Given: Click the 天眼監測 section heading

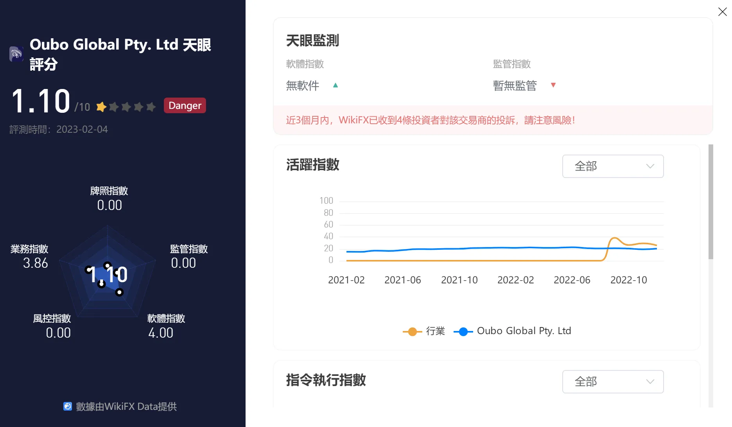Looking at the screenshot, I should tap(313, 41).
